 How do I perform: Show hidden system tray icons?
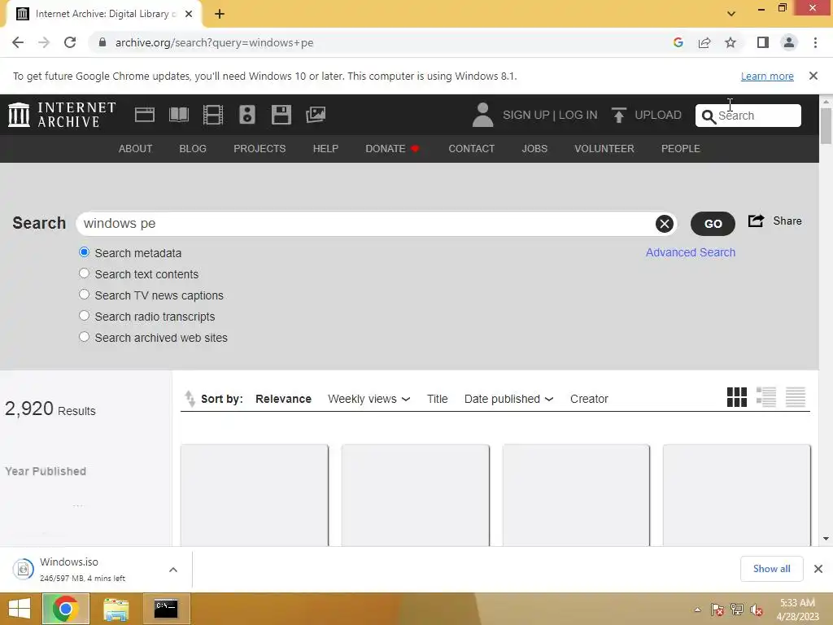(x=697, y=610)
